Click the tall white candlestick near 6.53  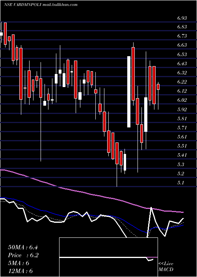(129, 92)
